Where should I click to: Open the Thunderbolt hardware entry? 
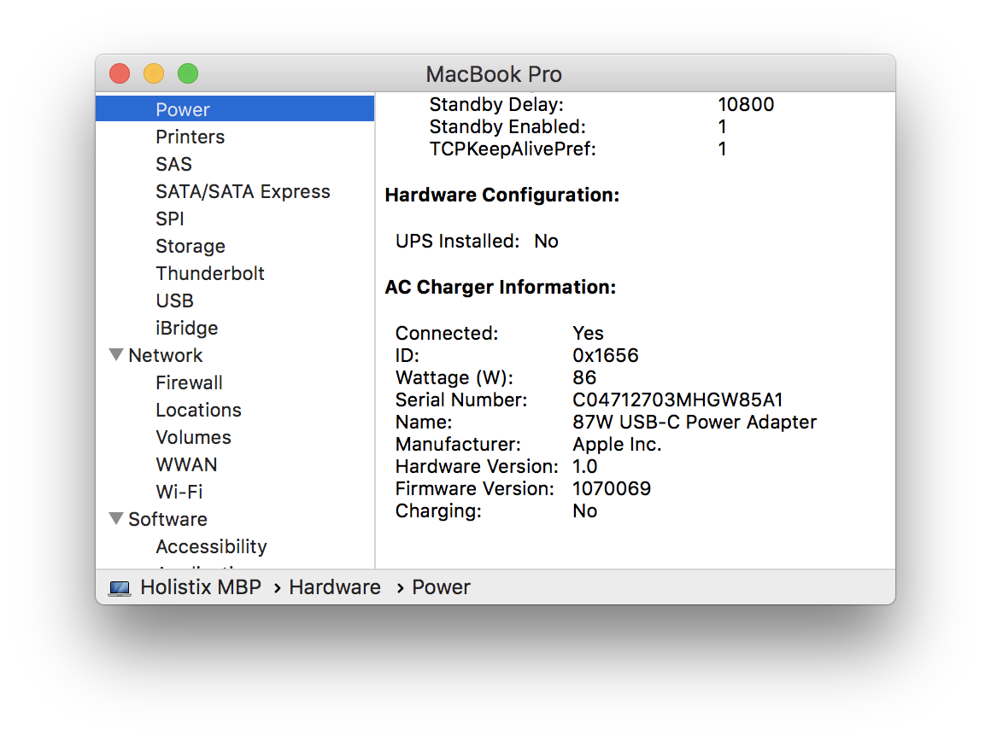(210, 273)
